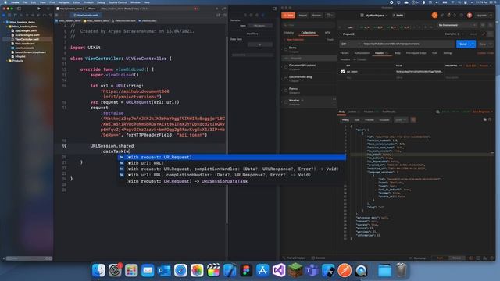Switch to Postman APIs tab

click(x=327, y=33)
